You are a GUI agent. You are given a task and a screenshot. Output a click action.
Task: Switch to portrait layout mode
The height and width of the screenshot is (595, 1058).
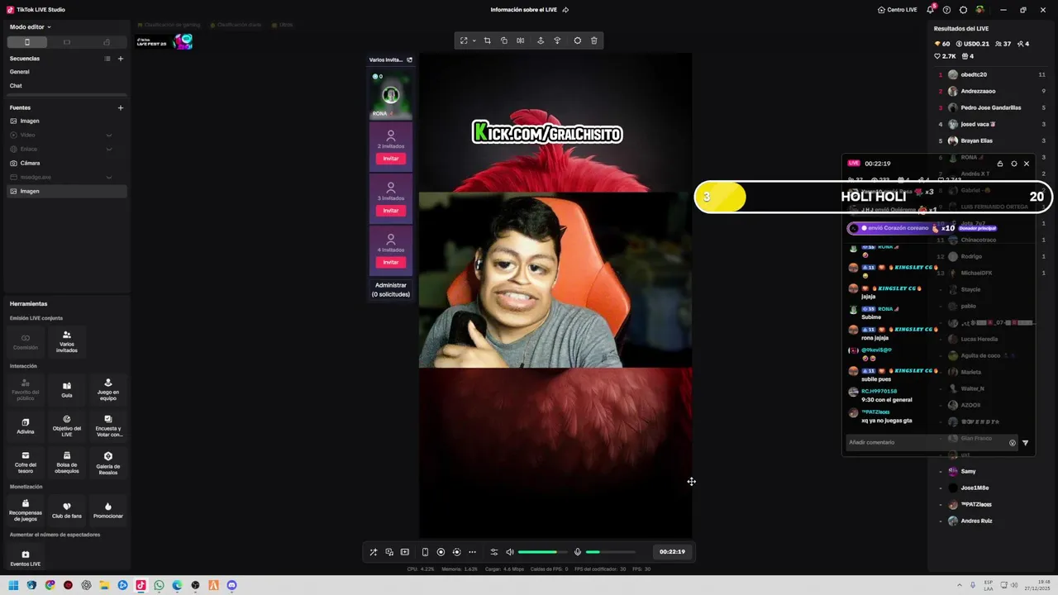[26, 42]
